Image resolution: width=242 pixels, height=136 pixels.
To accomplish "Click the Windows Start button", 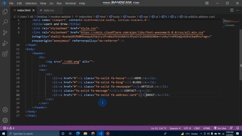I will 3,133.
